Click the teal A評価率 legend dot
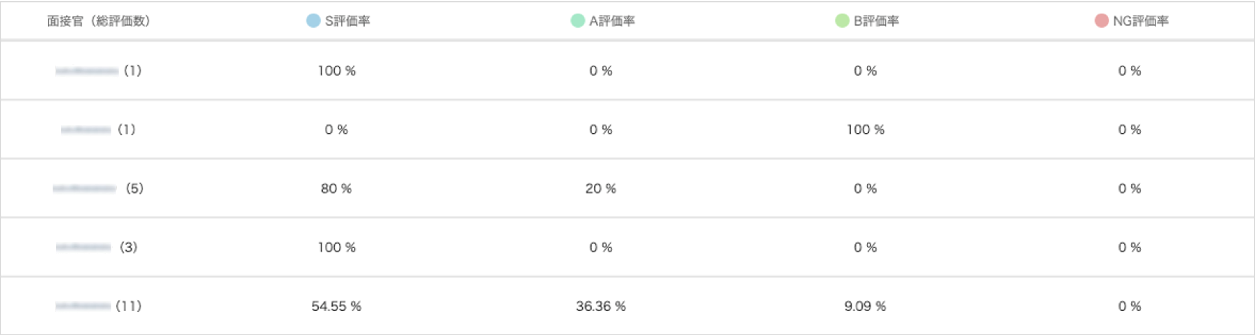The image size is (1255, 335). pyautogui.click(x=577, y=21)
